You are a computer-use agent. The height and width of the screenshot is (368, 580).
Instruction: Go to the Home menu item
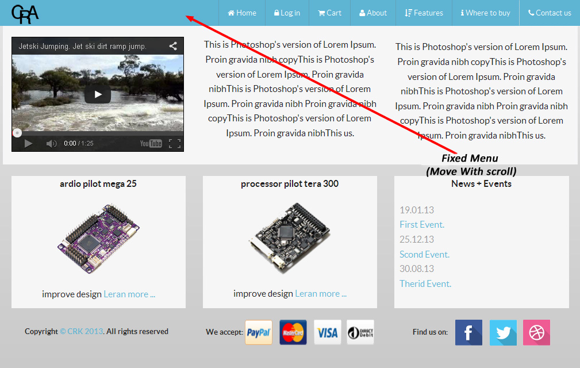[x=242, y=13]
